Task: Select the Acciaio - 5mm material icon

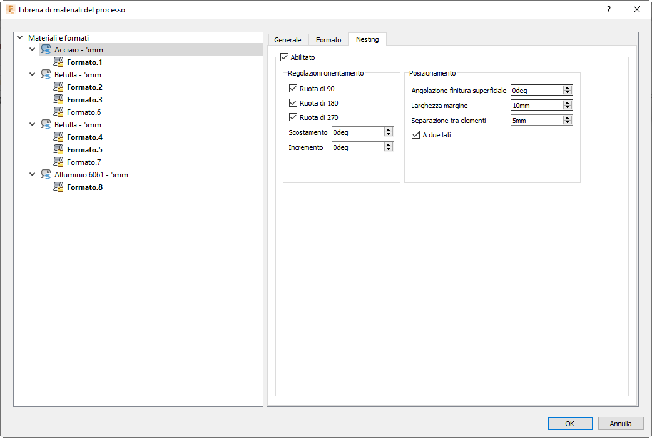Action: click(x=45, y=49)
